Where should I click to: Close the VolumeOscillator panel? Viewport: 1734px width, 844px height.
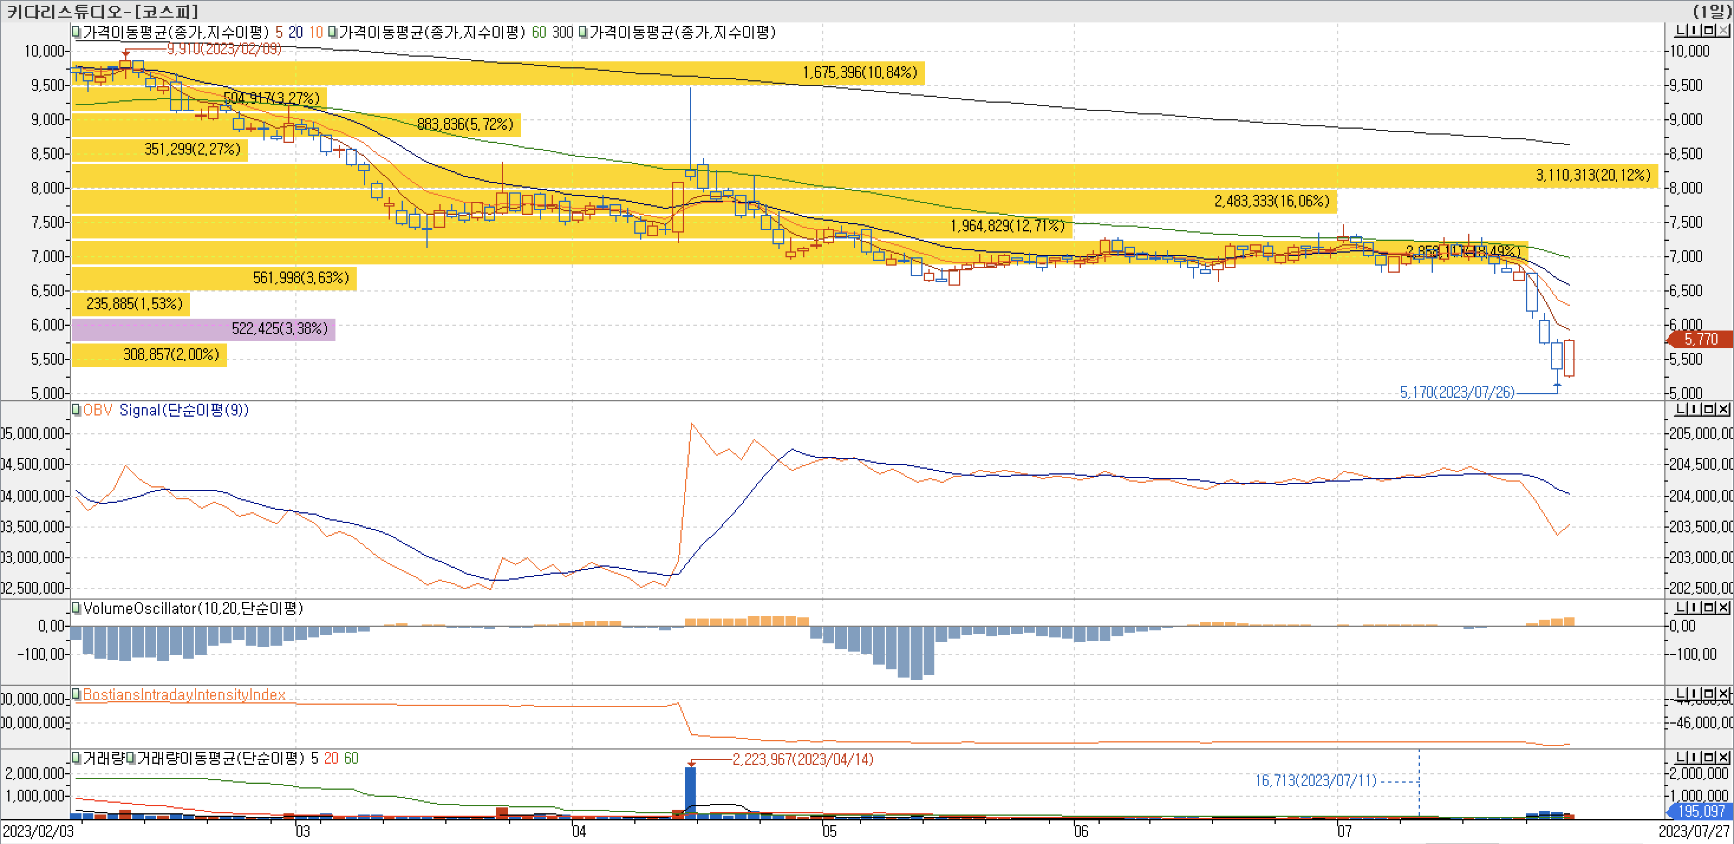click(x=1723, y=607)
